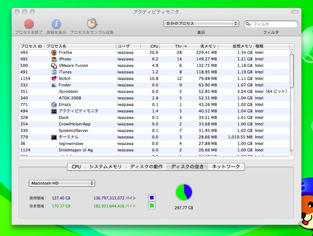Click the blue used-space color swatch
Viewport: 313px width, 236px height.
(x=152, y=198)
